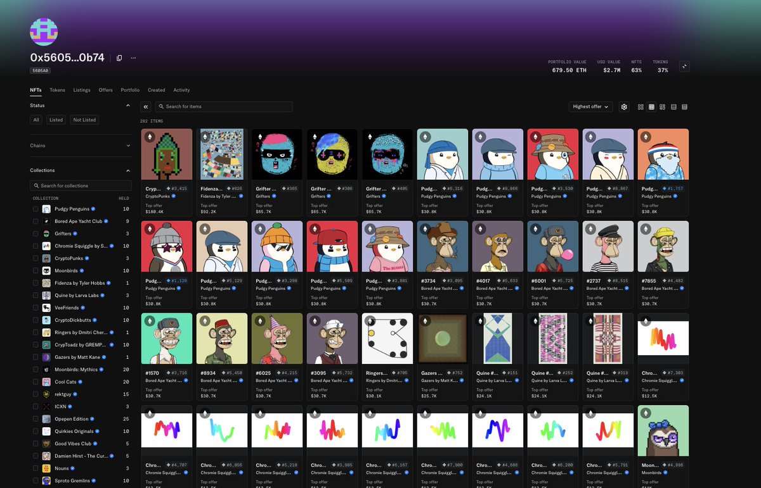This screenshot has height=488, width=761.
Task: Select the Not Listed status filter
Action: (x=84, y=120)
